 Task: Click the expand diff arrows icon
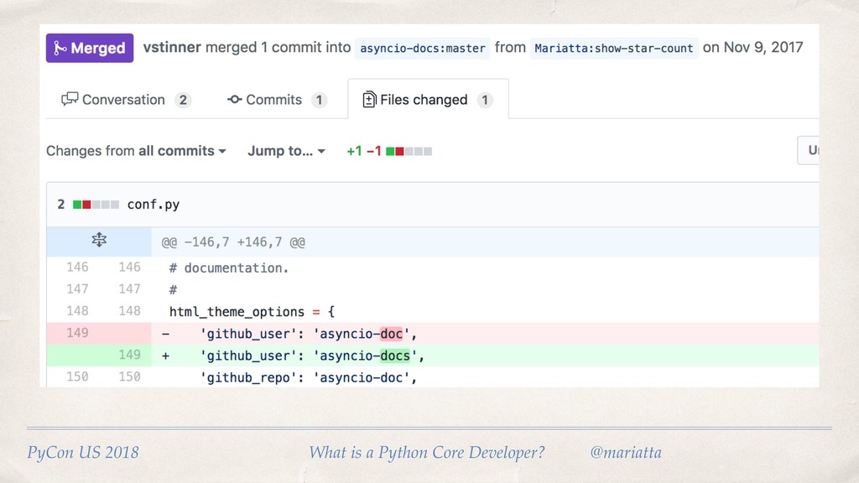[x=99, y=241]
